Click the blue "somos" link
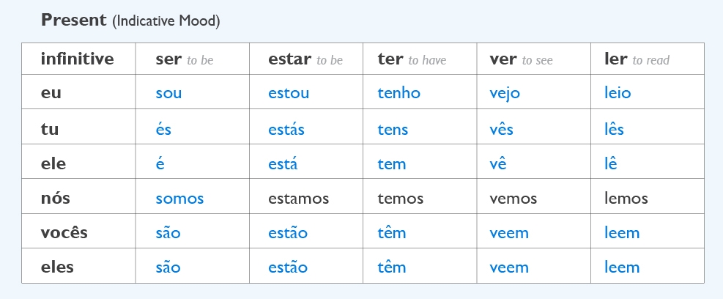The height and width of the screenshot is (299, 723). [x=179, y=199]
